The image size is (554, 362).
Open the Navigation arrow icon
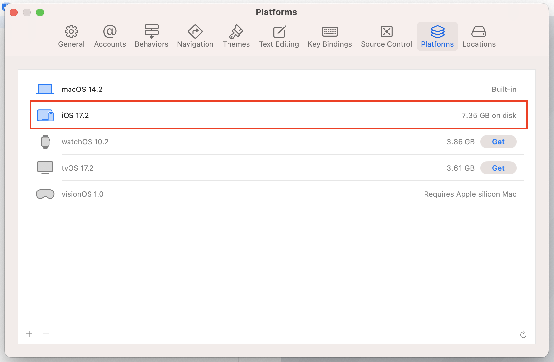point(195,31)
